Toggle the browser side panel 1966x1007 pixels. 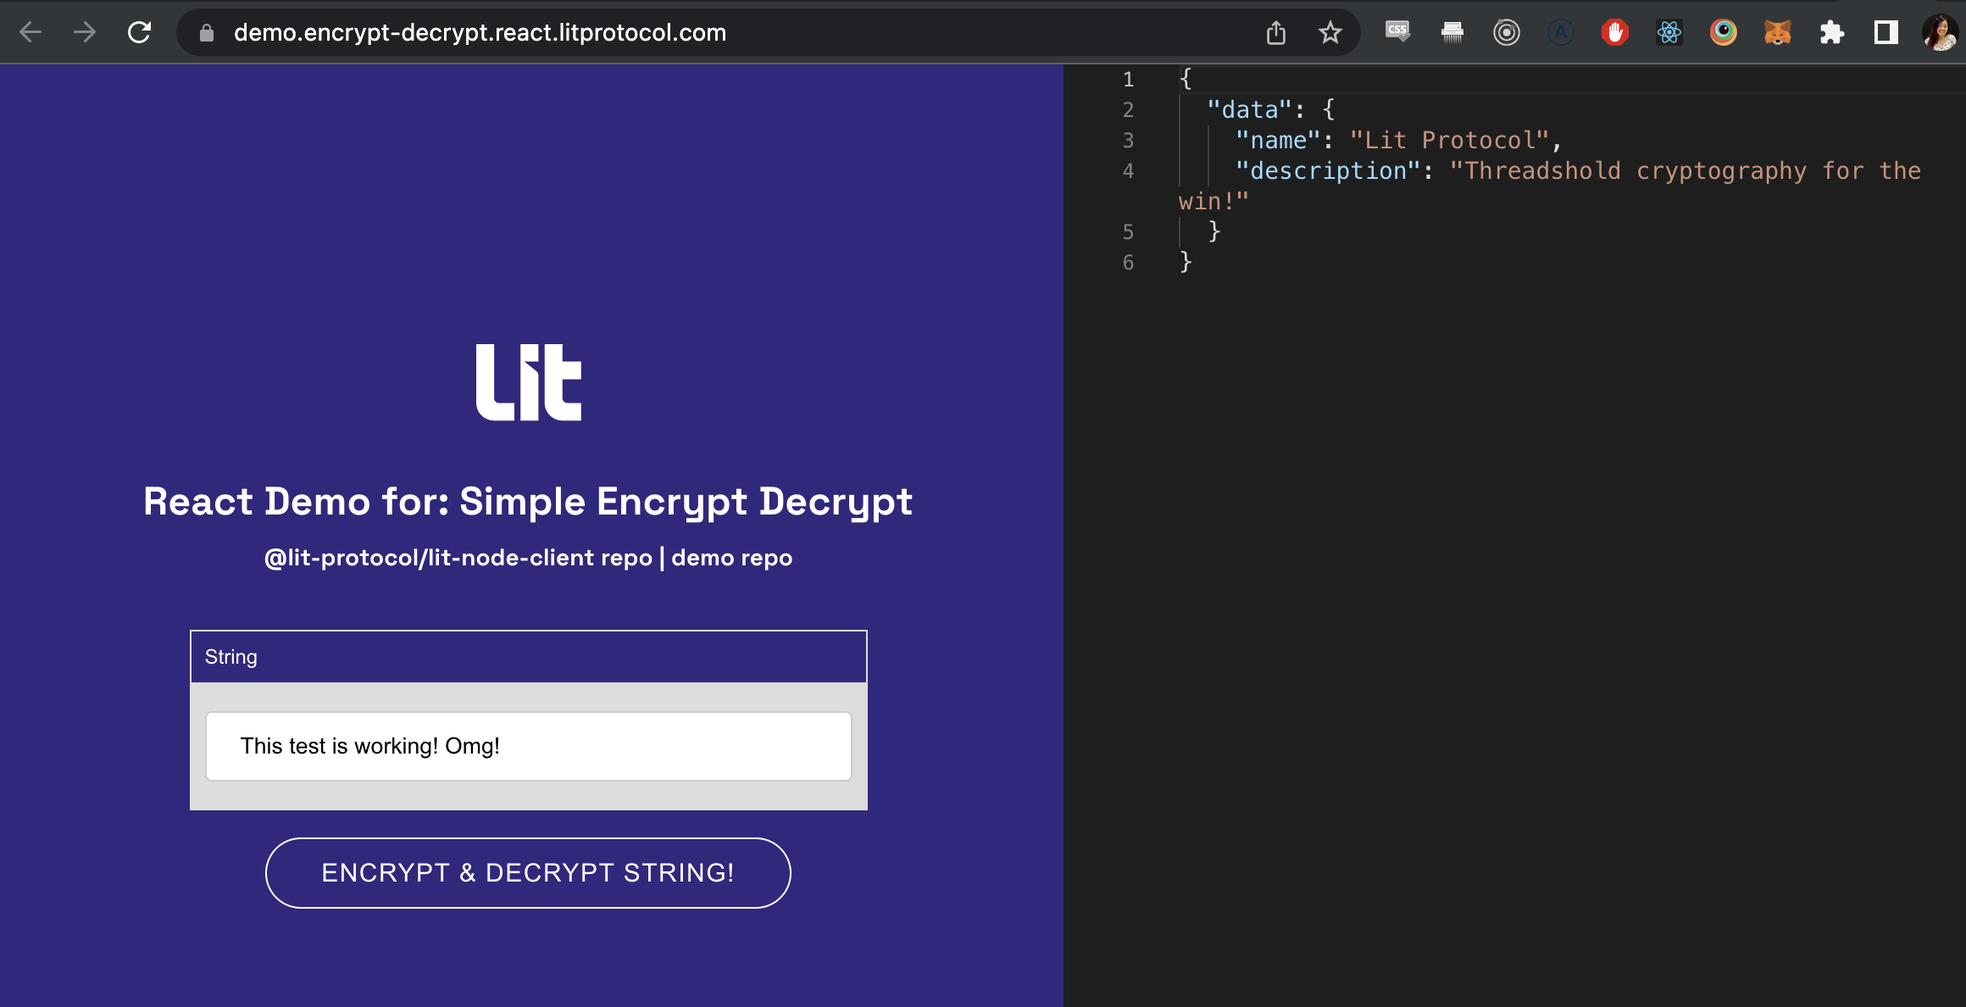tap(1885, 32)
